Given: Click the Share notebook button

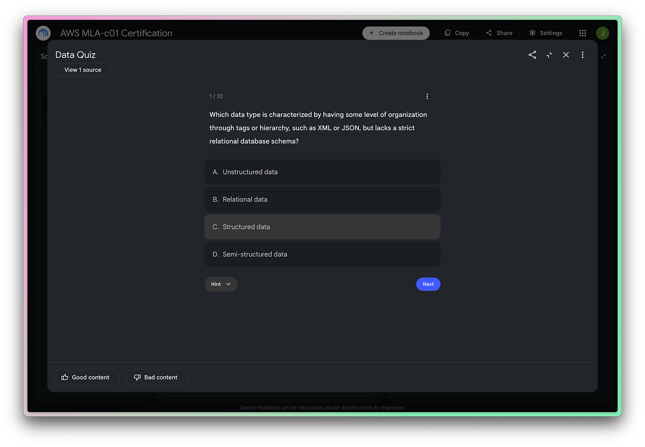Looking at the screenshot, I should click(500, 33).
